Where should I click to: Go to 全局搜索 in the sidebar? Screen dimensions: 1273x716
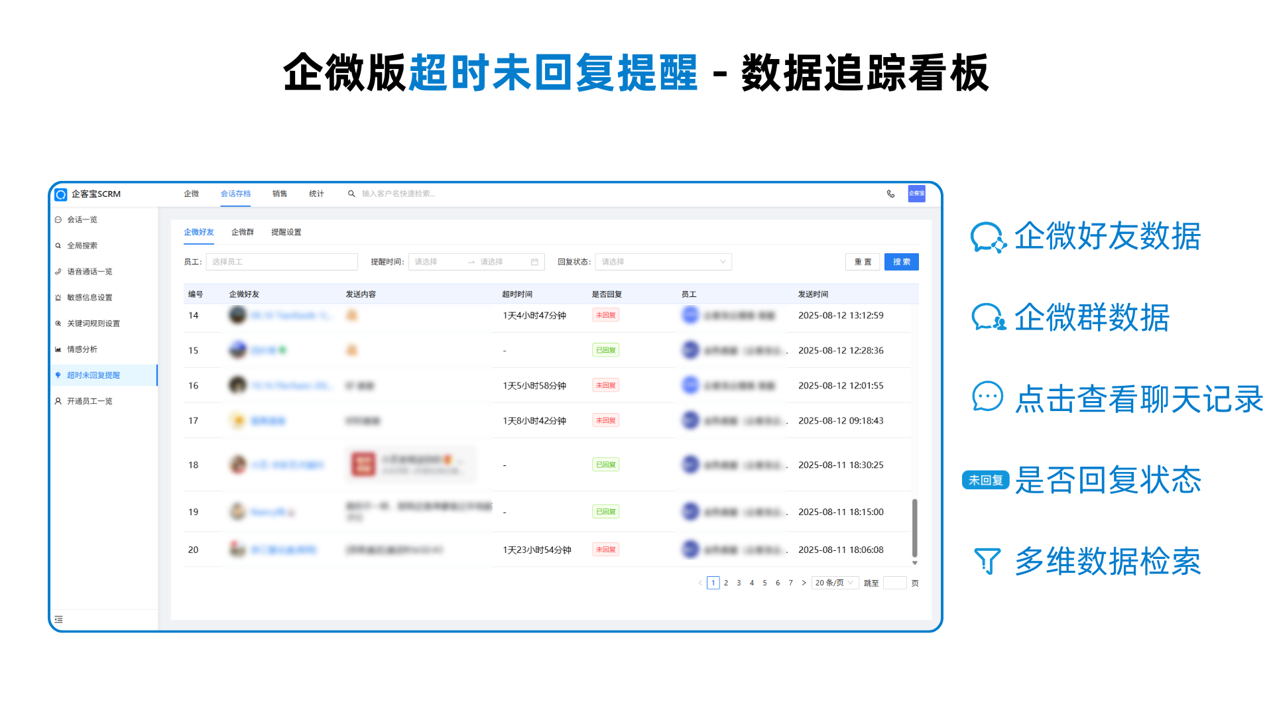pos(82,246)
